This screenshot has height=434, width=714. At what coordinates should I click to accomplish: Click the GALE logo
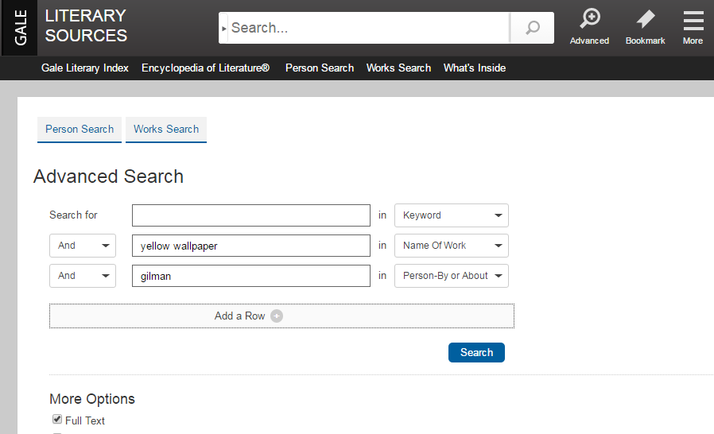tap(20, 28)
